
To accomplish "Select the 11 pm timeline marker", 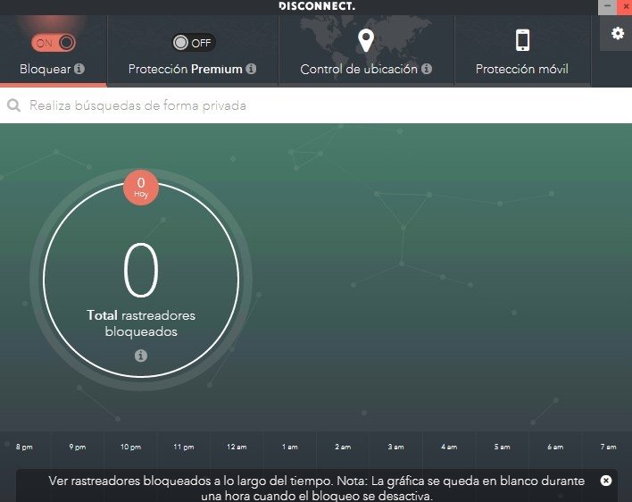I will [x=184, y=447].
